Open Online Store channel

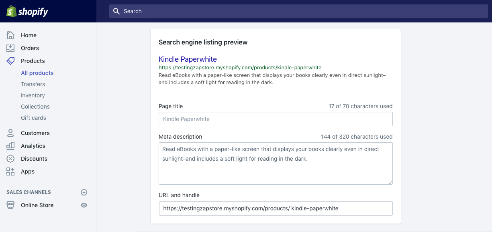click(37, 205)
